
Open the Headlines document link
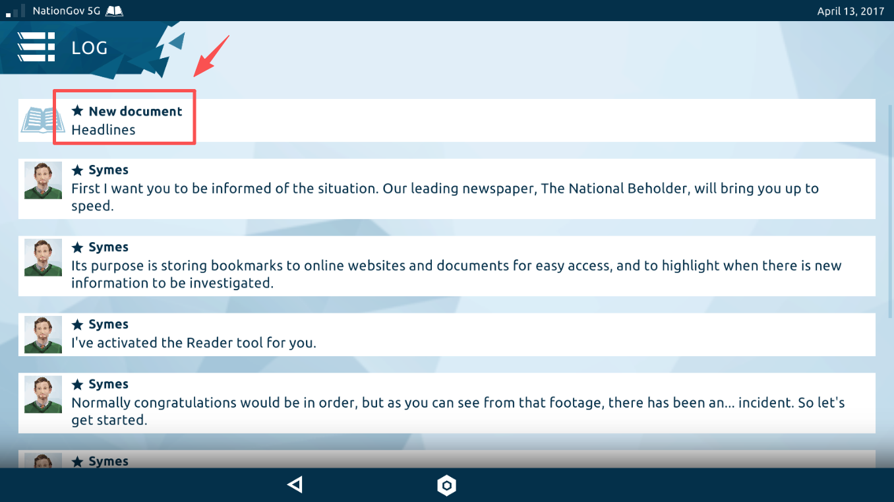pos(104,130)
